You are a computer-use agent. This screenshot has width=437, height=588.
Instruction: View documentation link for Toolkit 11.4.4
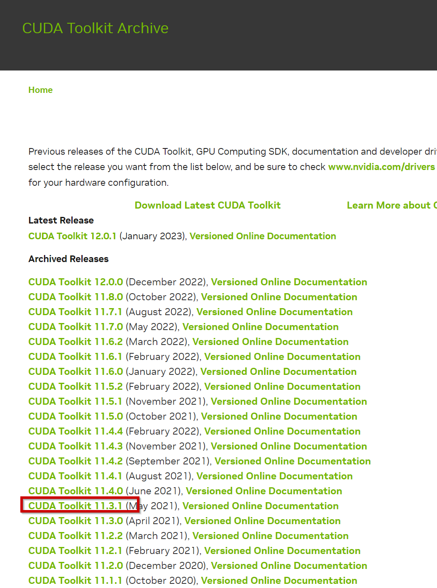click(x=282, y=431)
